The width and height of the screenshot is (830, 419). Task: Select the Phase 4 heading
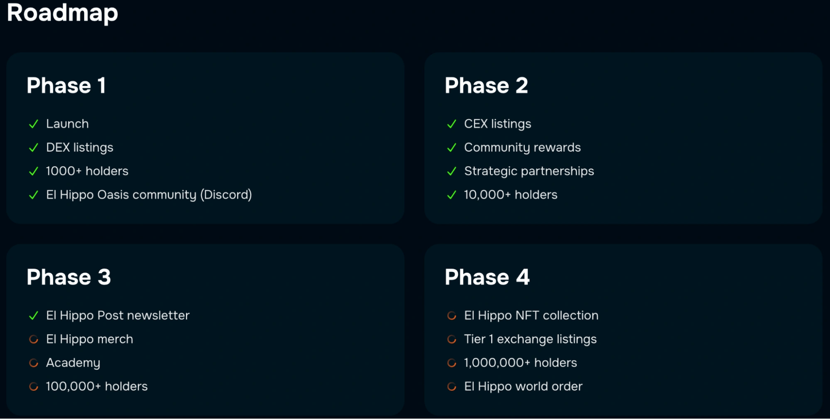pyautogui.click(x=487, y=277)
